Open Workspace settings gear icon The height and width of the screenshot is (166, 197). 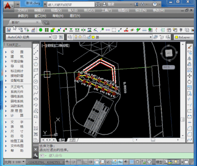[x=55, y=37]
